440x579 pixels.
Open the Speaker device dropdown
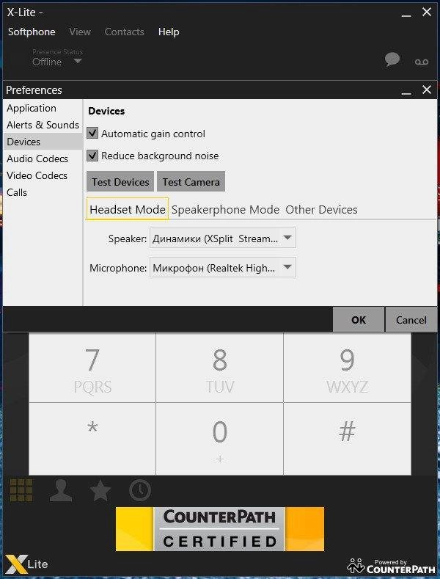[x=223, y=238]
